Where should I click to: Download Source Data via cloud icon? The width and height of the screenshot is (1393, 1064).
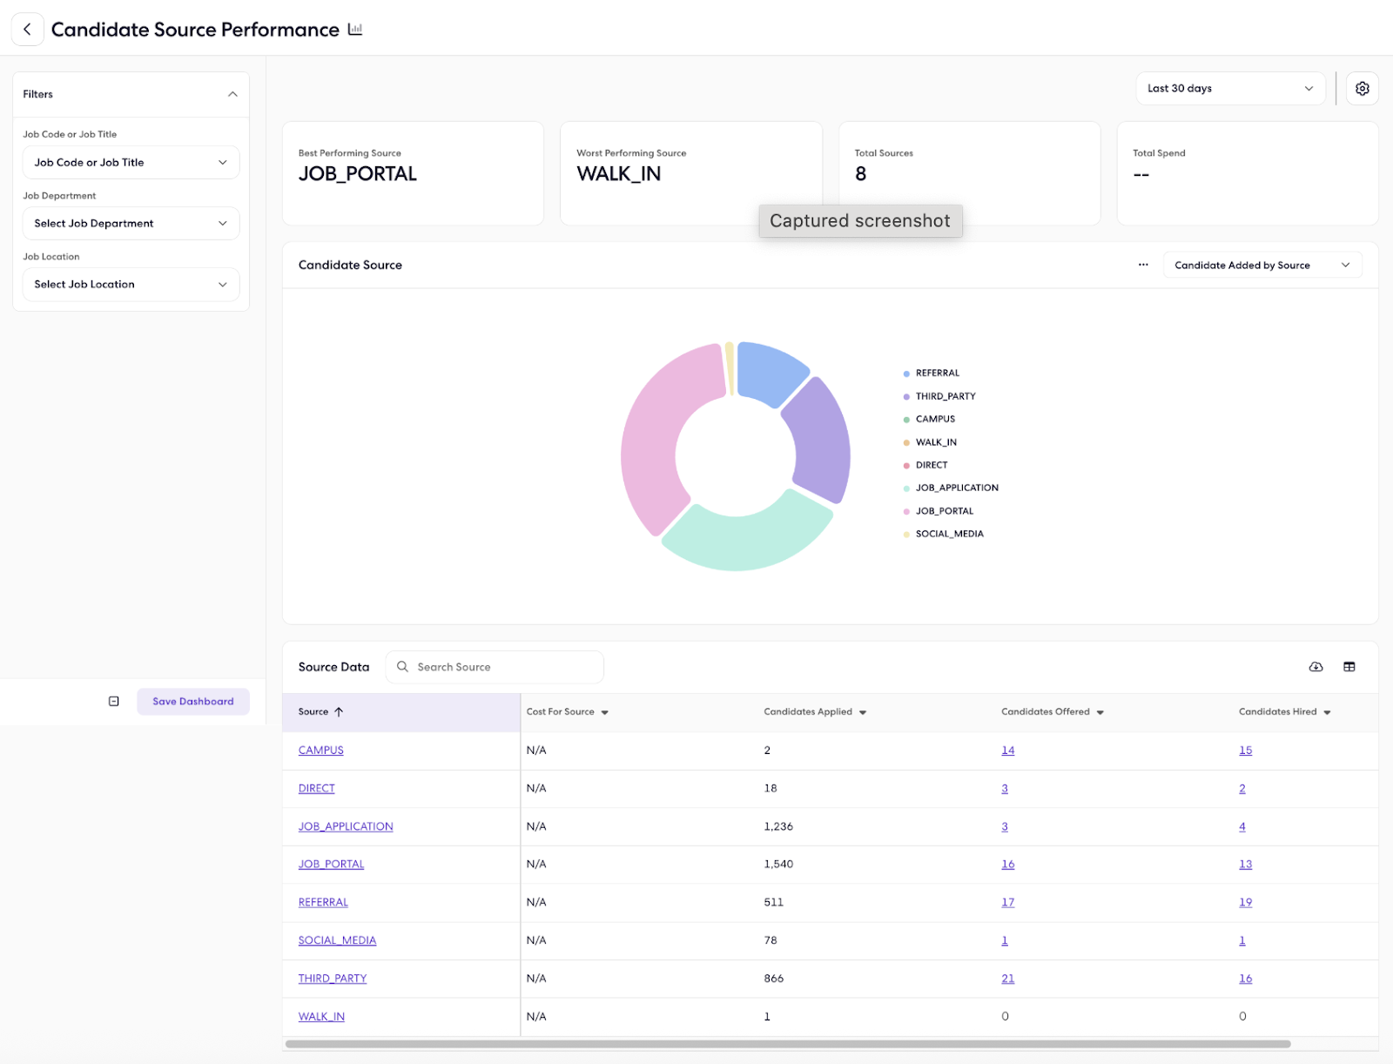pos(1316,667)
